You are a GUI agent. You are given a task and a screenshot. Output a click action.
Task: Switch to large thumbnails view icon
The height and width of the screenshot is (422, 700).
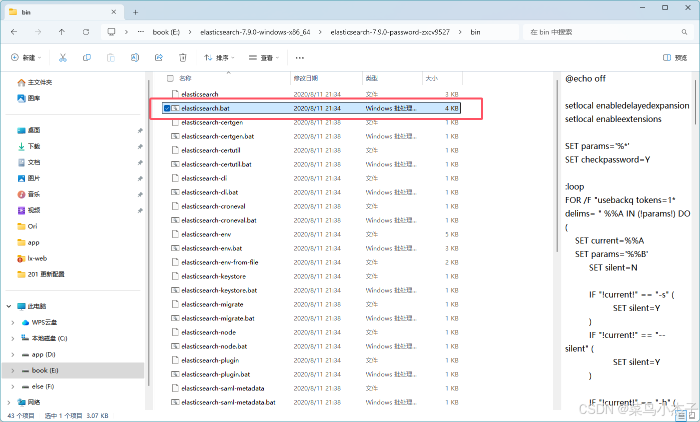692,415
